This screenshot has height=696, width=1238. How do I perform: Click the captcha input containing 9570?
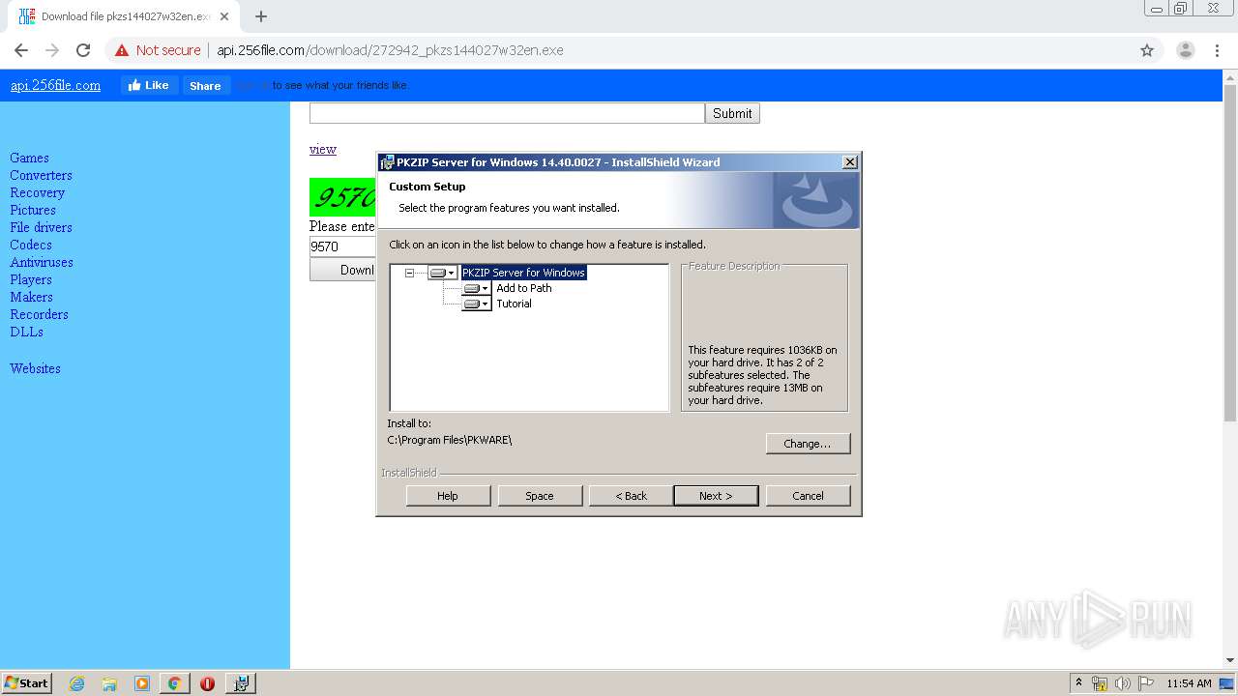pyautogui.click(x=342, y=246)
